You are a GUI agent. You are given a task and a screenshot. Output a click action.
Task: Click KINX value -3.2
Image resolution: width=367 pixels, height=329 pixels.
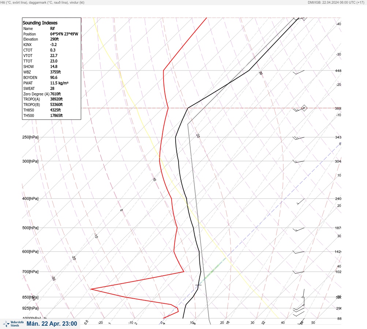(x=53, y=45)
